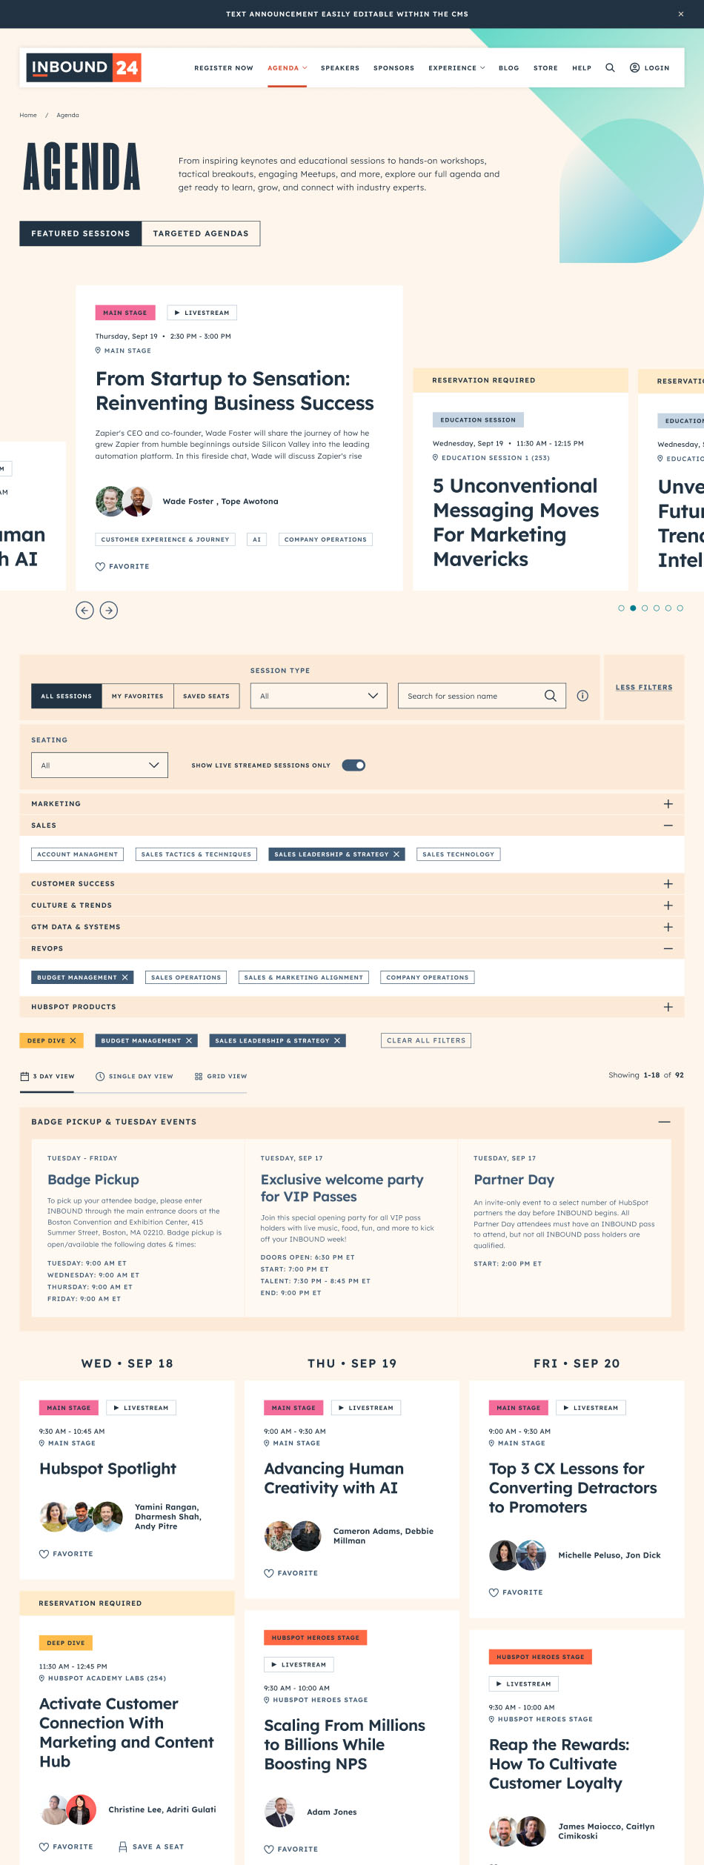Viewport: 704px width, 1865px height.
Task: Open the Blog nav link
Action: point(509,67)
